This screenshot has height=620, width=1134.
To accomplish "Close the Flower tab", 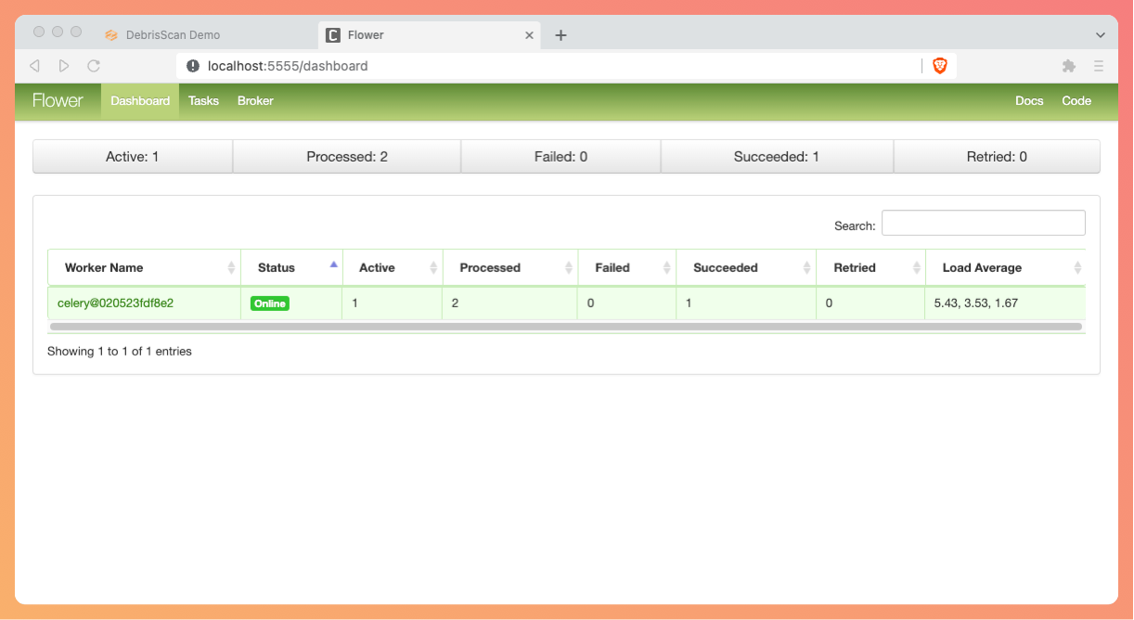I will [x=530, y=35].
